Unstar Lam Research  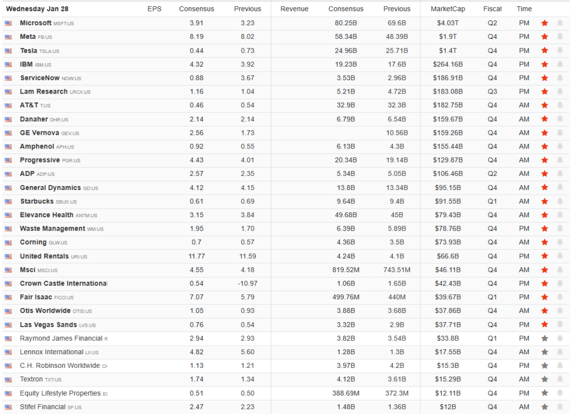tap(544, 91)
